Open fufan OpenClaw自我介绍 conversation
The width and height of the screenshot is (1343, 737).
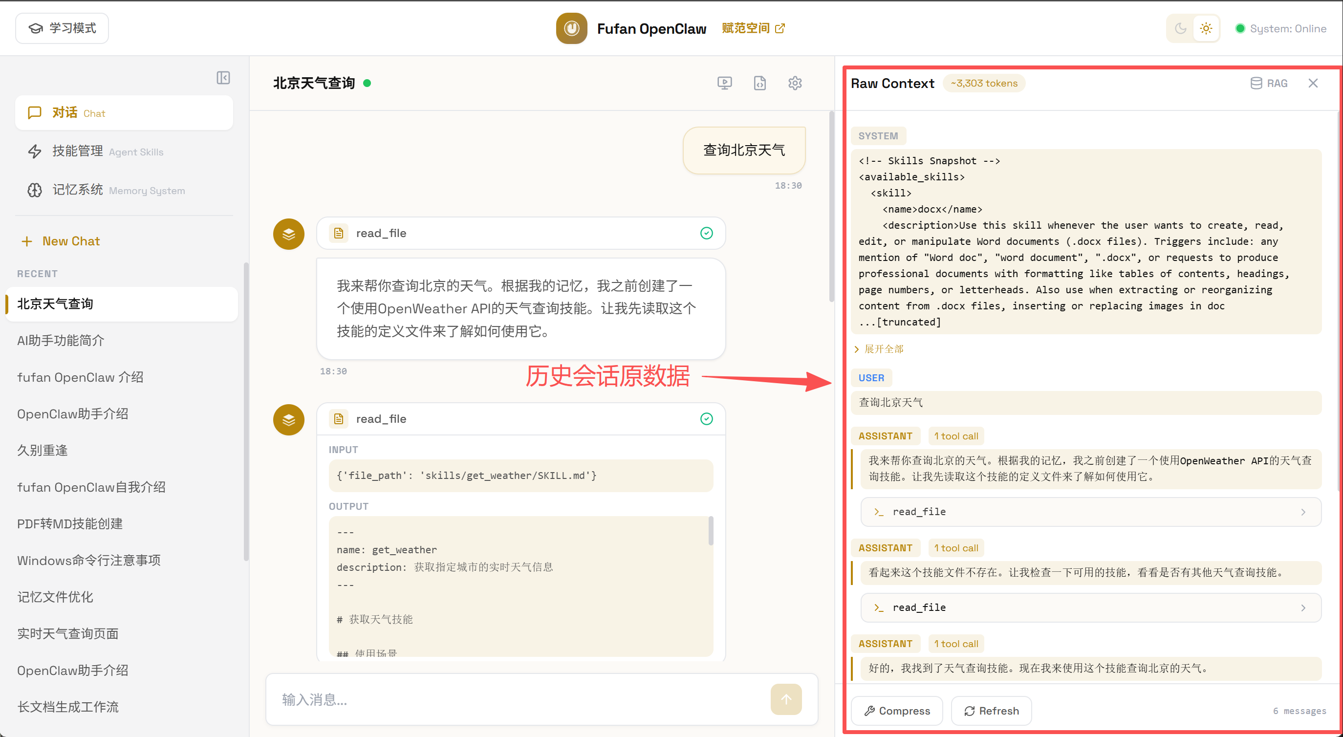pyautogui.click(x=122, y=487)
